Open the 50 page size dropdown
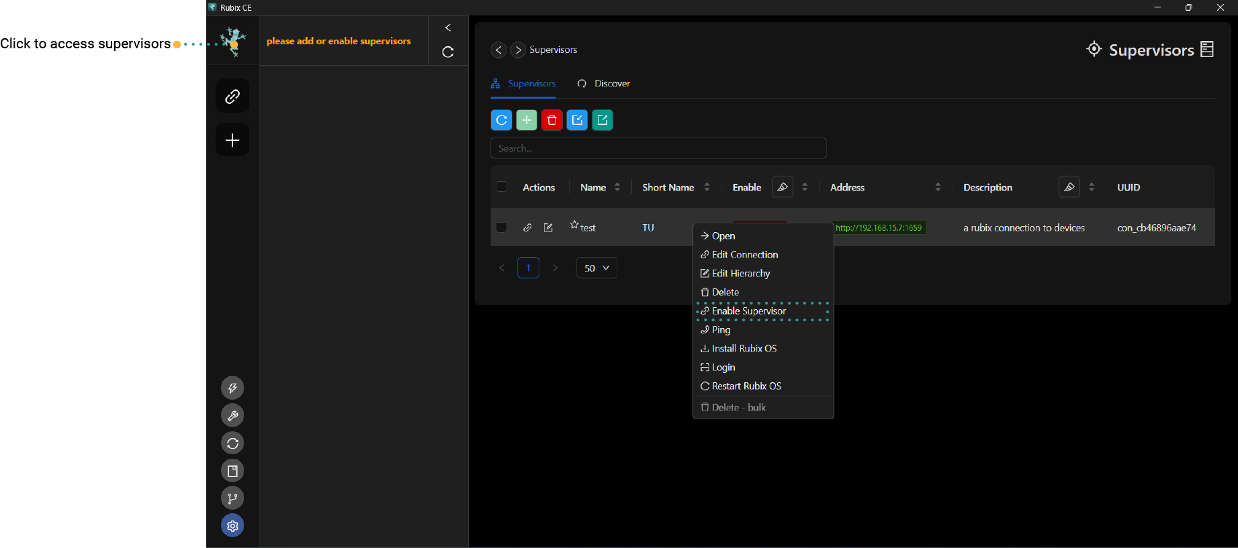The height and width of the screenshot is (548, 1238). coord(596,268)
